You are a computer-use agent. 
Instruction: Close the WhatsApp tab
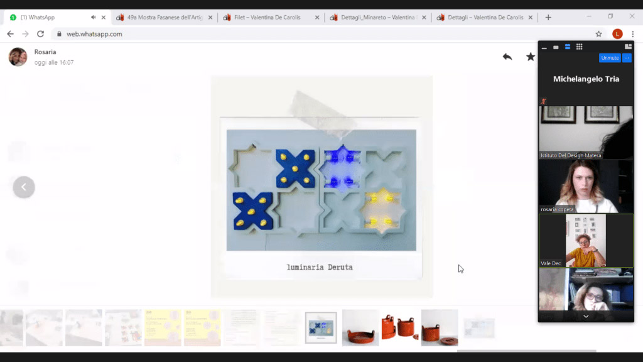[x=104, y=17]
